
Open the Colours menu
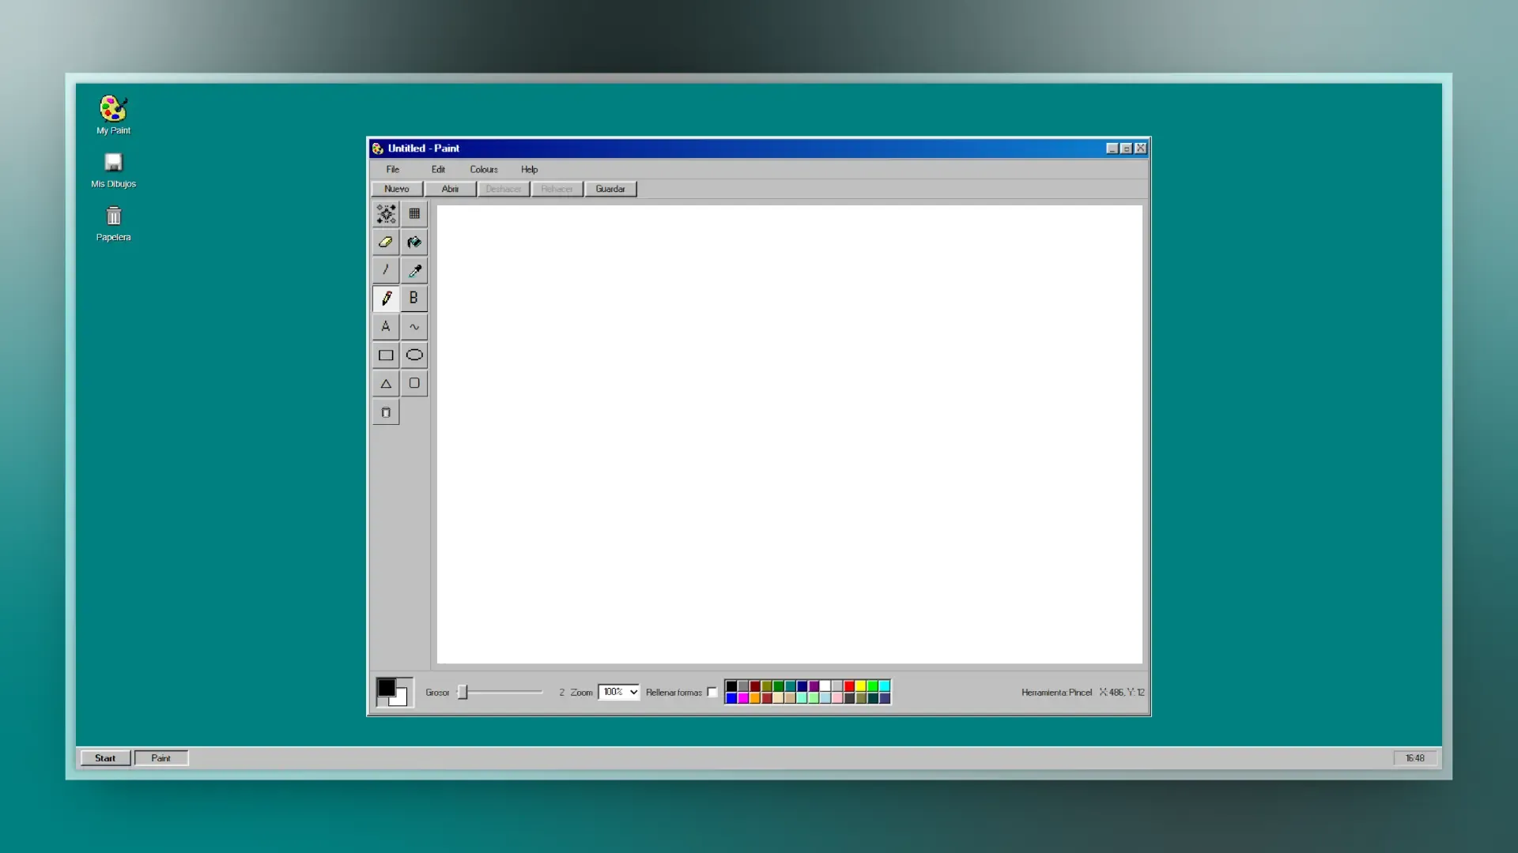point(484,169)
